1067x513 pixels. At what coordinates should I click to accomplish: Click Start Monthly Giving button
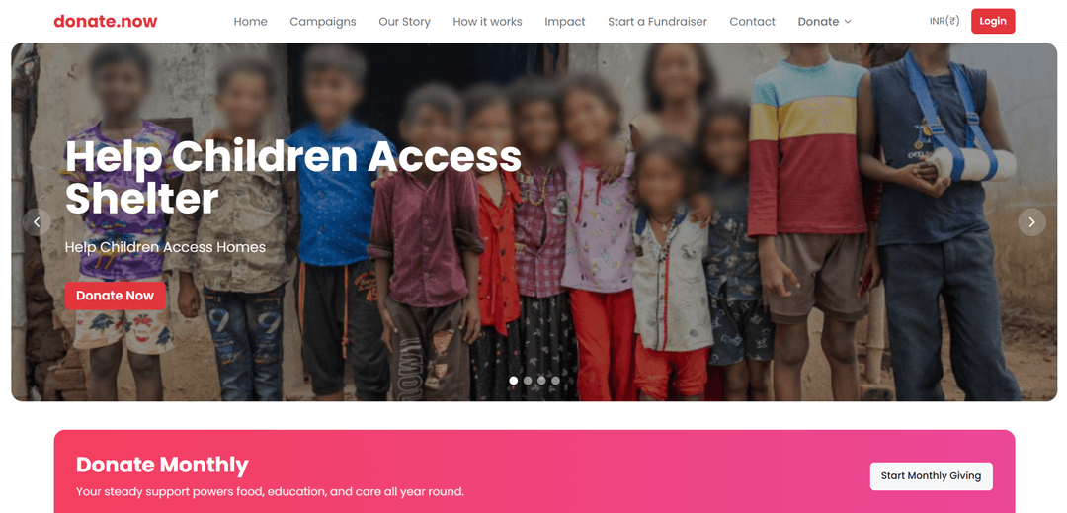click(x=931, y=476)
